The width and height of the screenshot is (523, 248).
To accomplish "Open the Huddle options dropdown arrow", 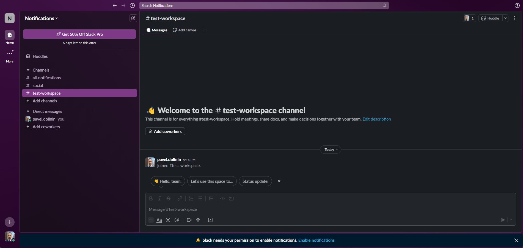I will pos(505,18).
